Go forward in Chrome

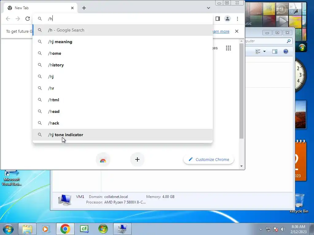tap(18, 19)
